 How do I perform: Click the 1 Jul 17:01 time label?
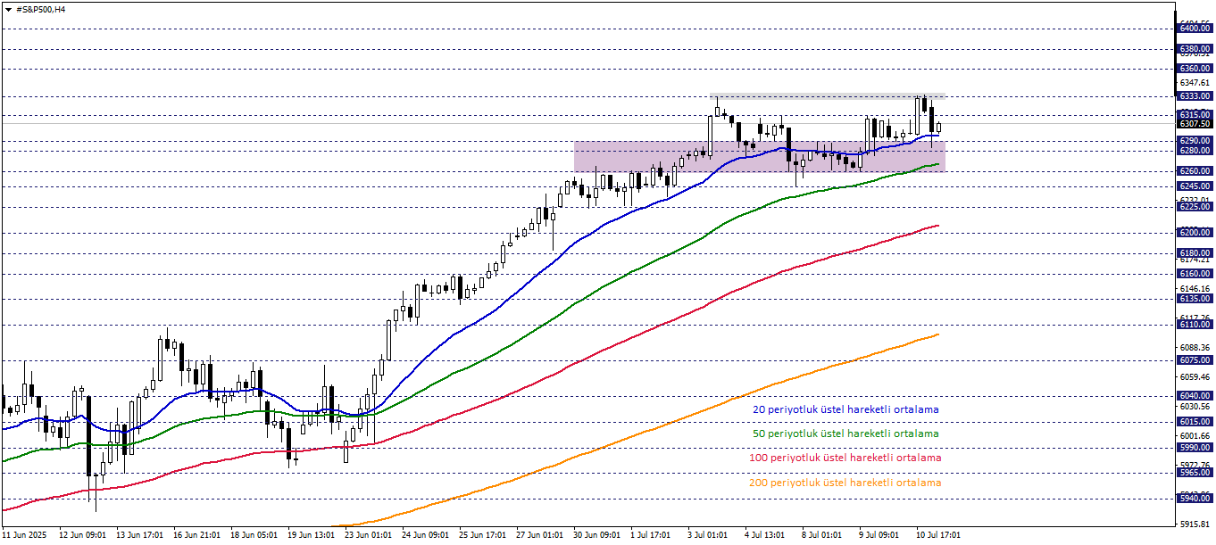coord(652,535)
